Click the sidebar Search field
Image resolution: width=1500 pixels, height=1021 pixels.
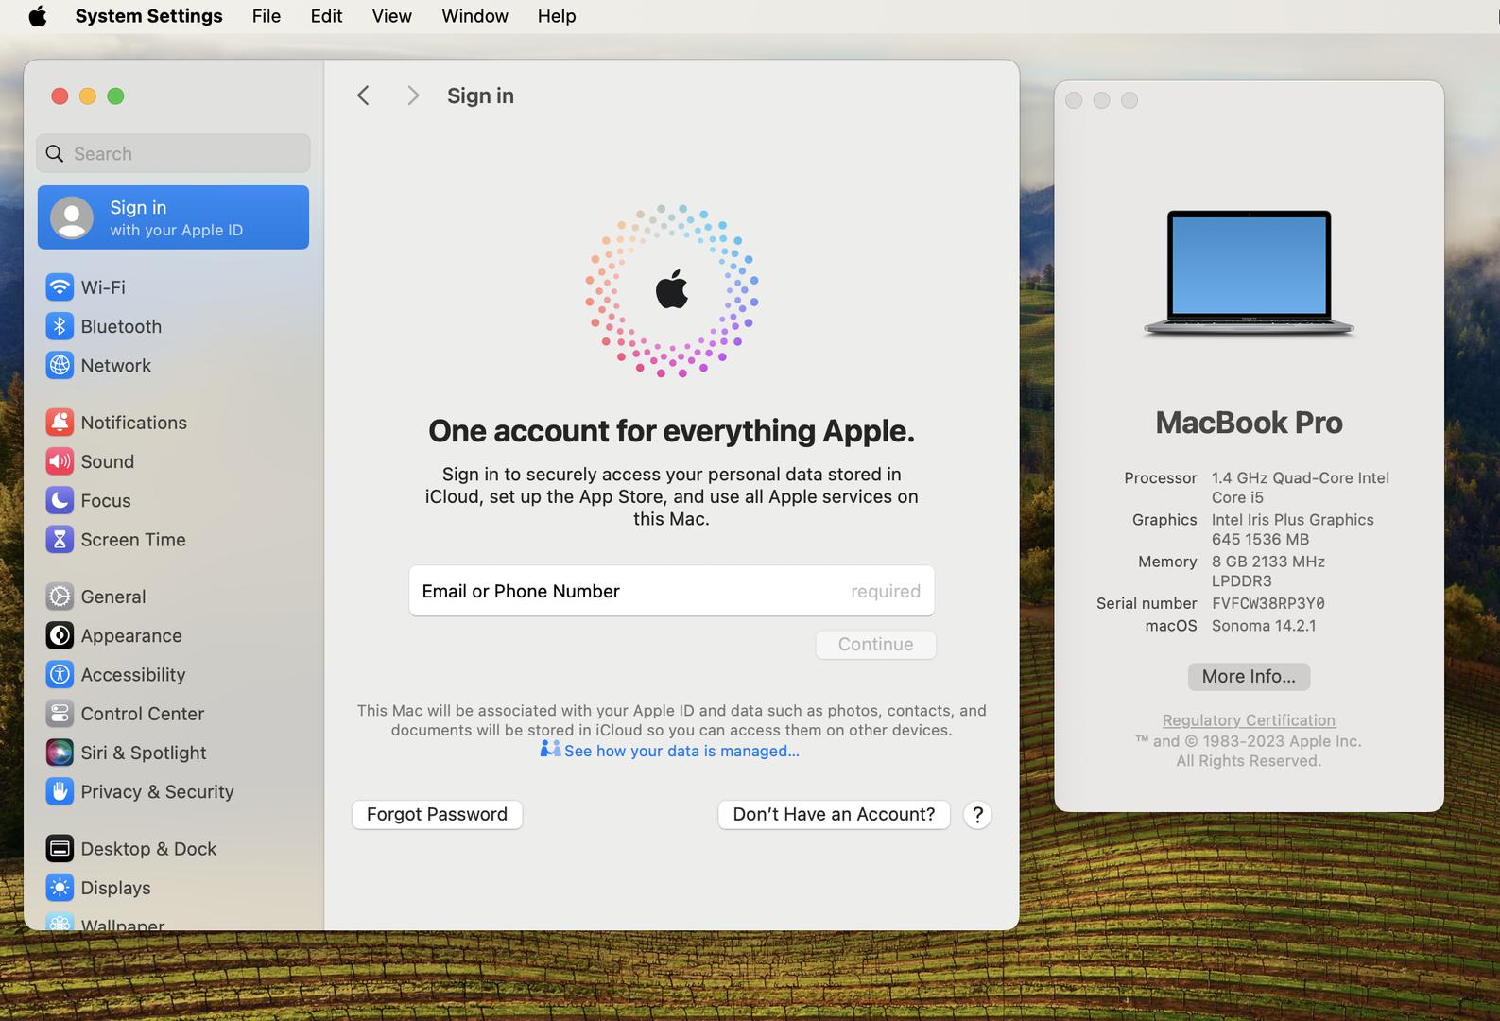173,153
